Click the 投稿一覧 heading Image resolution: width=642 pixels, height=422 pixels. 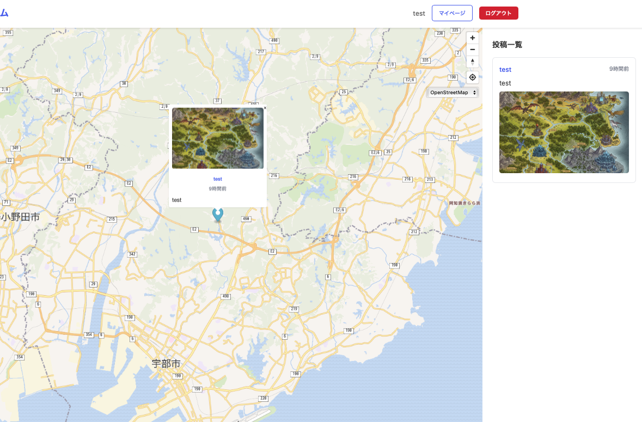pyautogui.click(x=507, y=45)
